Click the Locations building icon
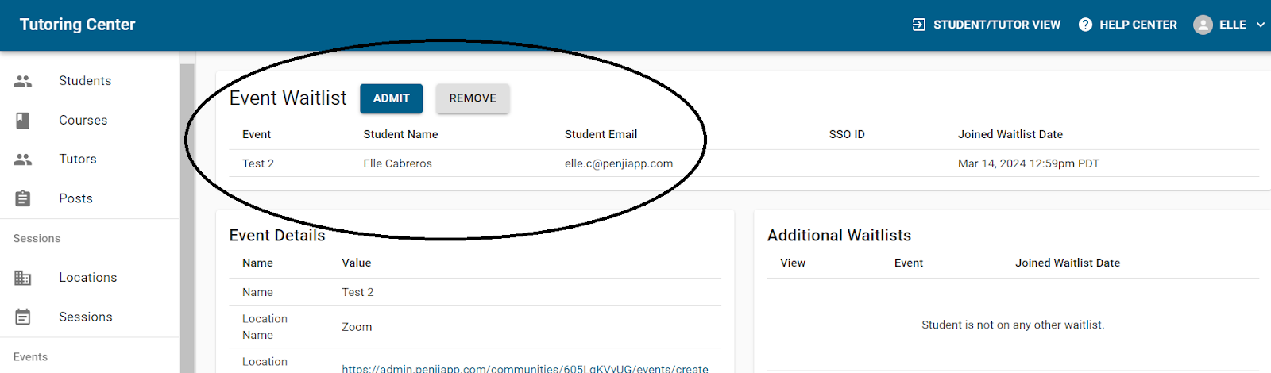This screenshot has width=1271, height=373. [23, 278]
